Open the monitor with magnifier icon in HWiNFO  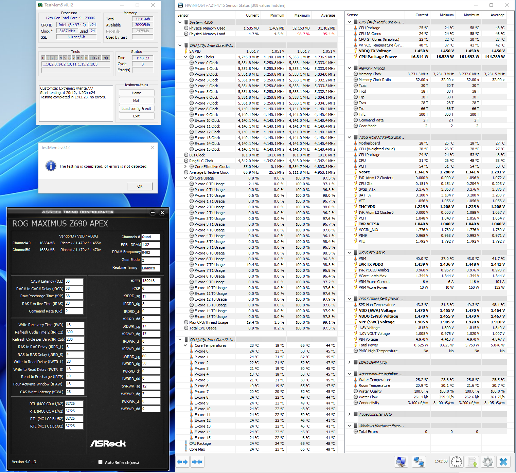[x=401, y=462]
